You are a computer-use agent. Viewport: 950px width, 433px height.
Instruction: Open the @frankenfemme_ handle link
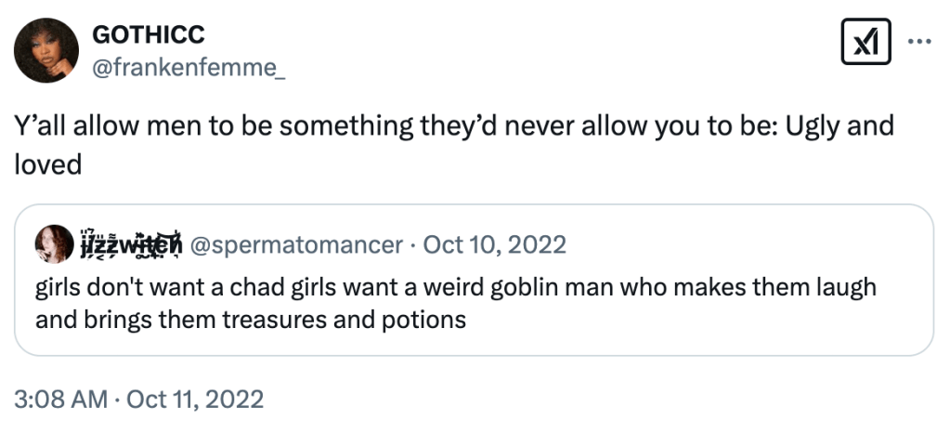[x=189, y=66]
